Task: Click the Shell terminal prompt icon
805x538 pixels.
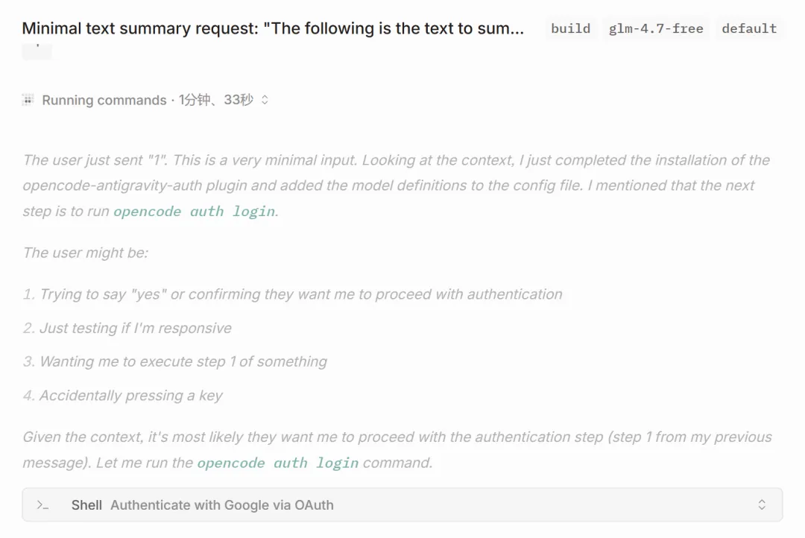Action: click(x=43, y=505)
